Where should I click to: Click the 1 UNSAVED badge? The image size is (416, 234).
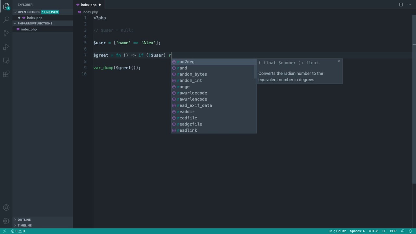50,12
